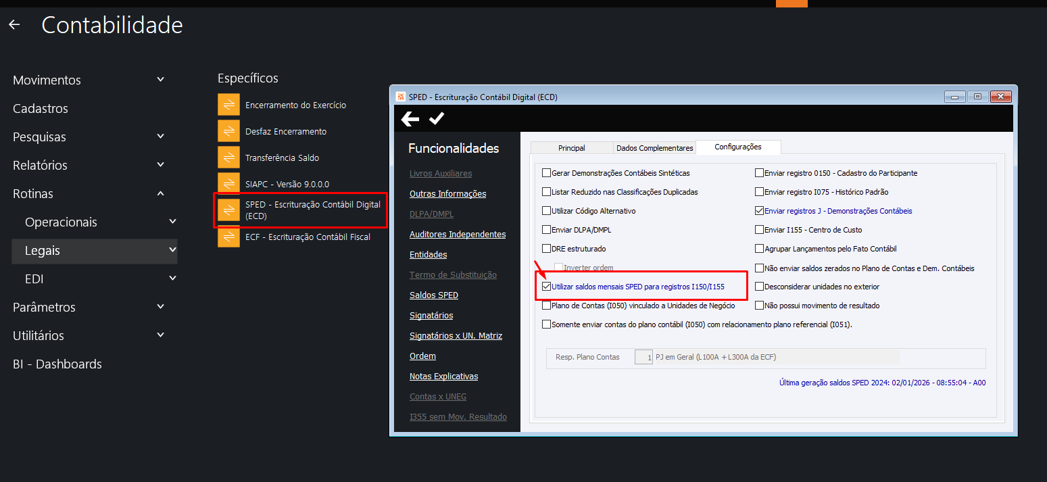Check Enviar DLPA/DMPL option
1047x482 pixels.
547,230
